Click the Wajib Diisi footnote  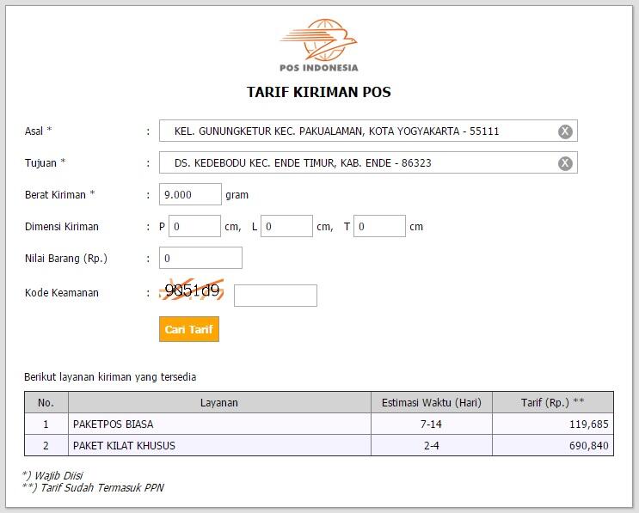tap(53, 475)
